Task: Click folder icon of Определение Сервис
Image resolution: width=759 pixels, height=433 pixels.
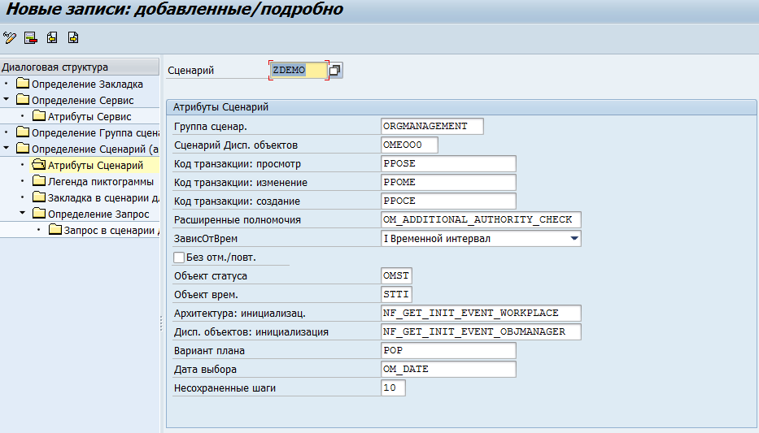Action: 23,100
